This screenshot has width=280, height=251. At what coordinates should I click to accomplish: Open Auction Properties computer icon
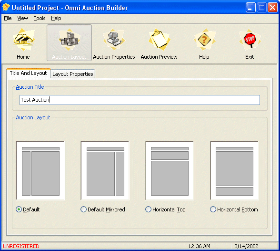(x=114, y=40)
